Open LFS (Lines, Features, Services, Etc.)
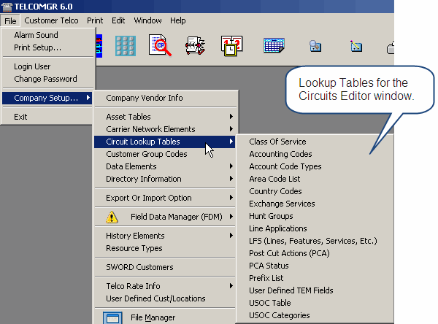 (x=315, y=241)
